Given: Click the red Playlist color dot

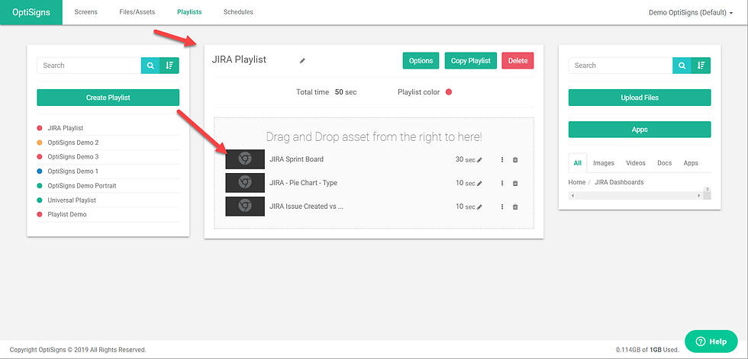Looking at the screenshot, I should [x=449, y=92].
